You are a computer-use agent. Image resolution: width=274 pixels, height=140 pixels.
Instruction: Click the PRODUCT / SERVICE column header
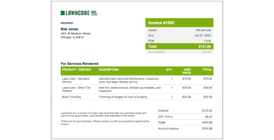[77, 70]
